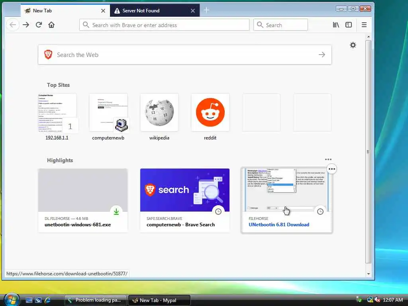Click the Highlights heading
408x306 pixels.
[60, 160]
